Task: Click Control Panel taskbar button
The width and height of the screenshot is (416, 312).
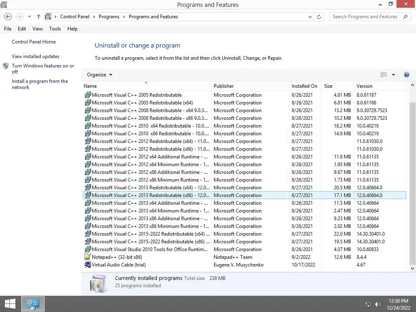Action: tap(33, 304)
